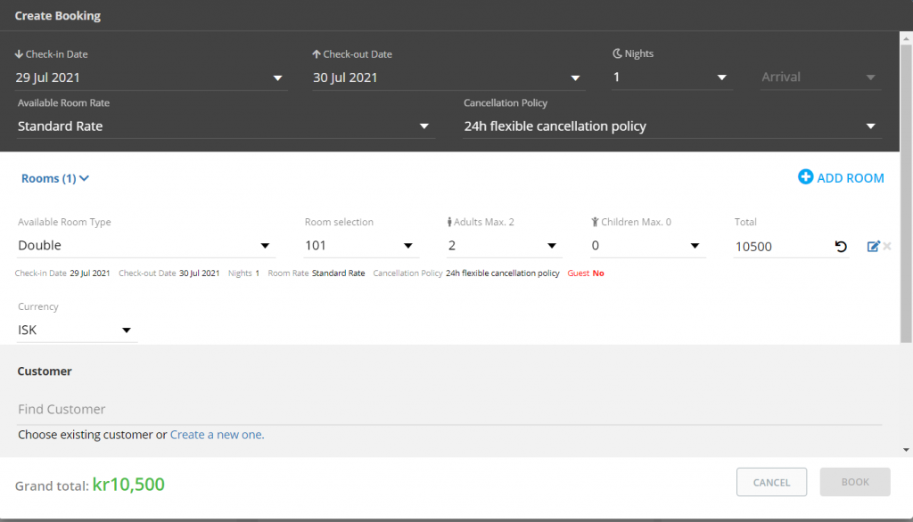Expand the Cancellation Policy dropdown
Screen dimensions: 913x522
point(672,126)
